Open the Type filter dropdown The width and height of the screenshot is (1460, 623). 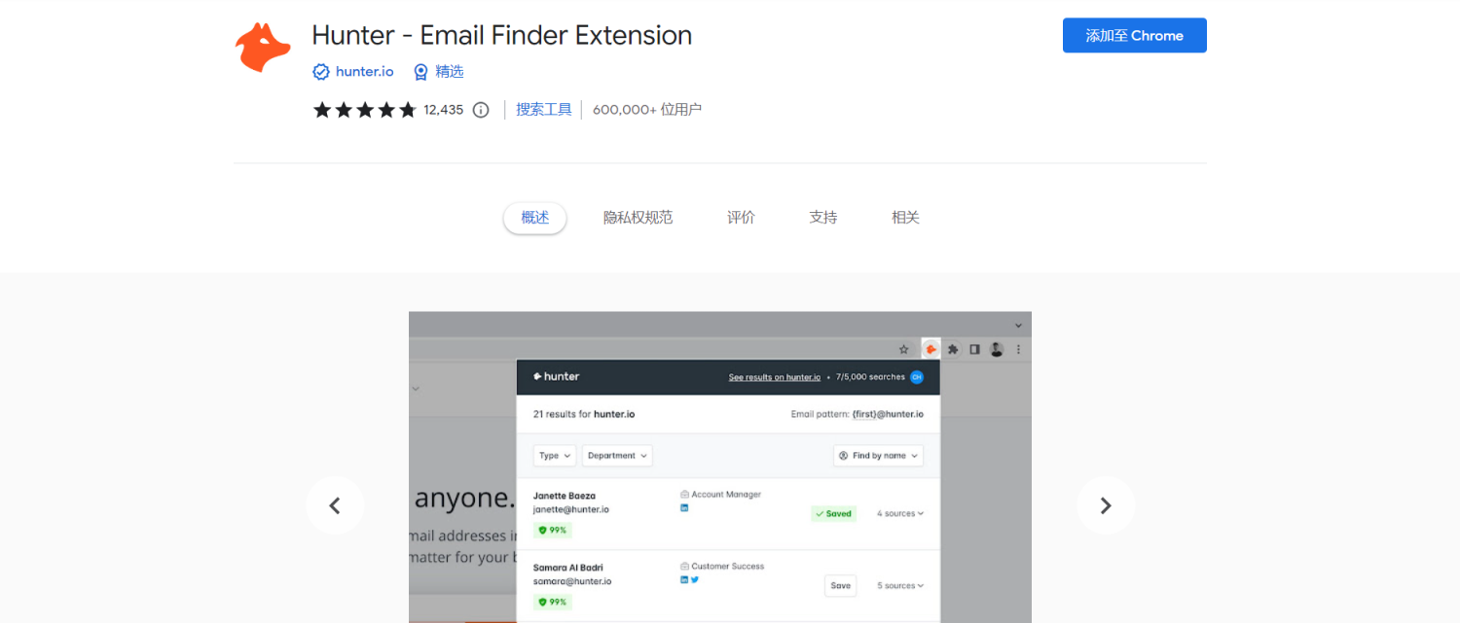(554, 455)
